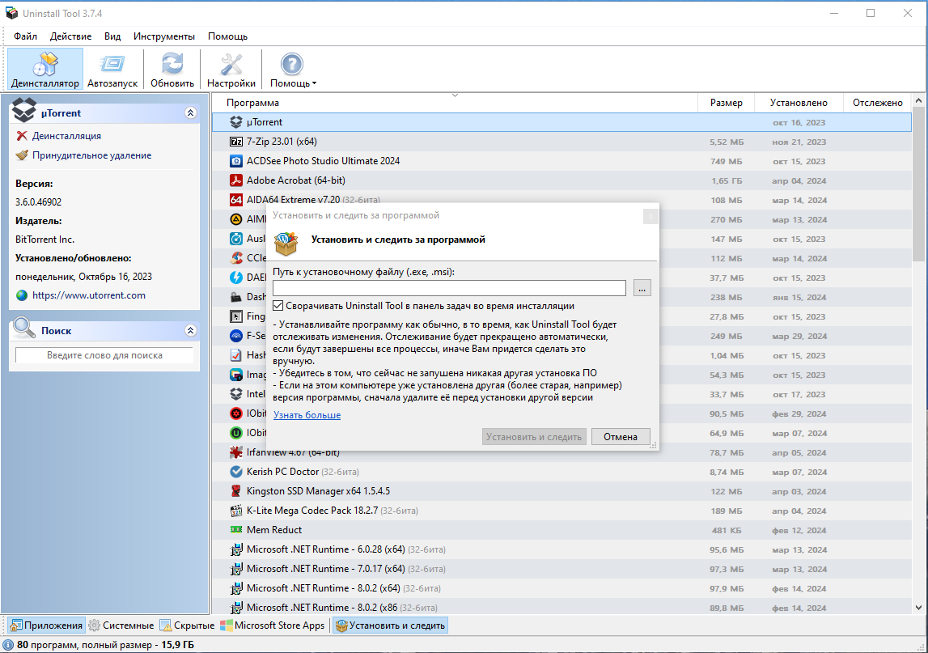Click the µTorrent program icon in the list
The image size is (928, 653).
click(x=236, y=122)
